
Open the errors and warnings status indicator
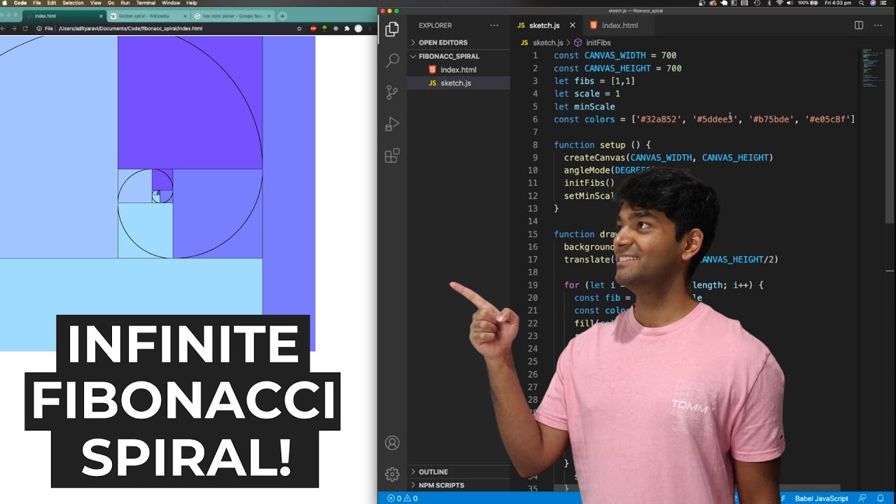coord(402,498)
